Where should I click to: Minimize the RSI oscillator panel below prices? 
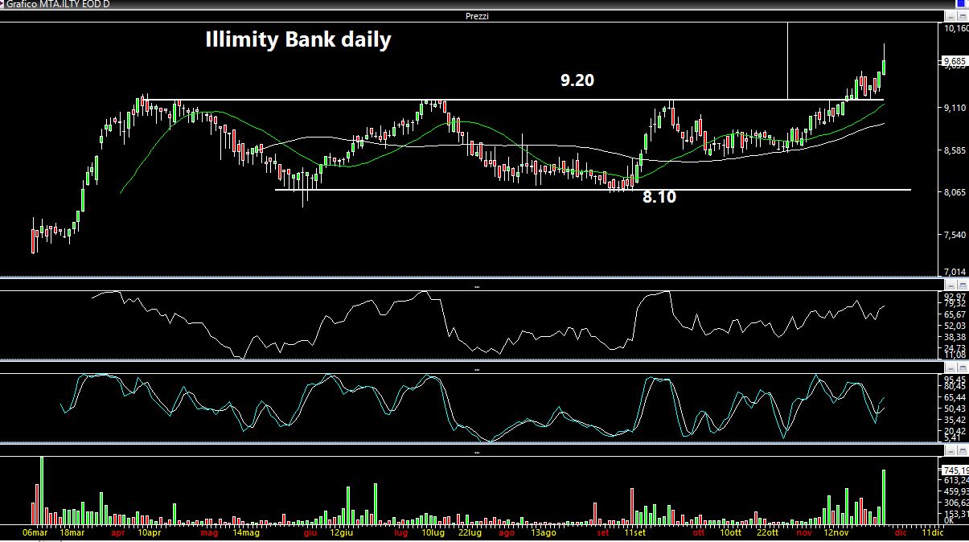pyautogui.click(x=951, y=285)
